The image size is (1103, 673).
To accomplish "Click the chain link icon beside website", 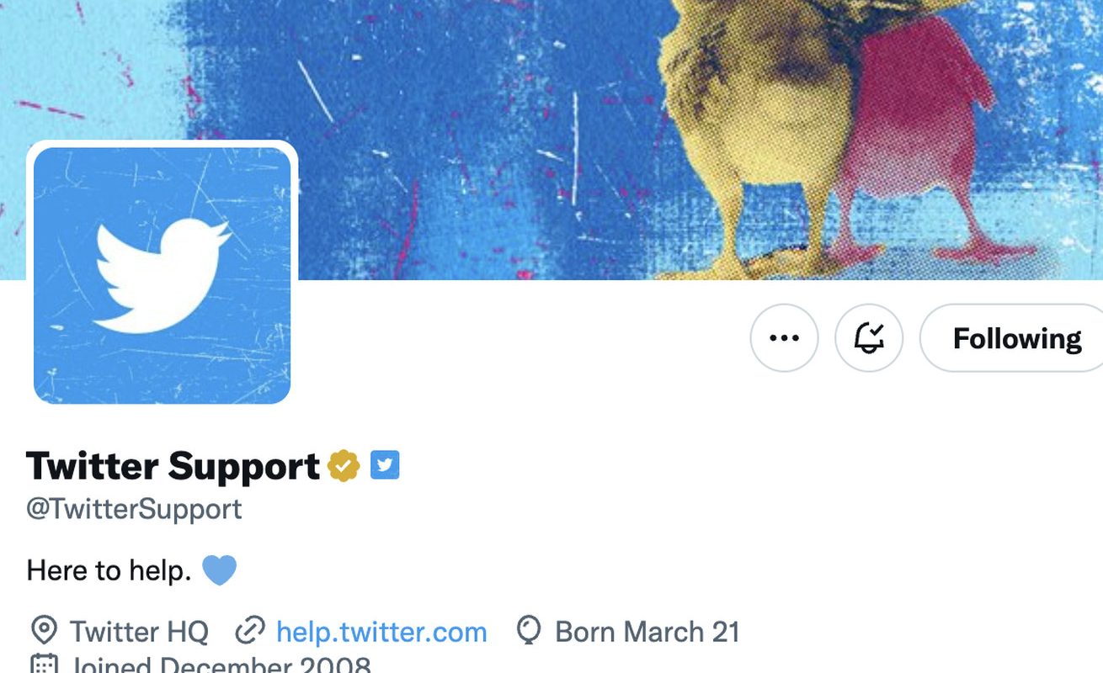I will 250,631.
